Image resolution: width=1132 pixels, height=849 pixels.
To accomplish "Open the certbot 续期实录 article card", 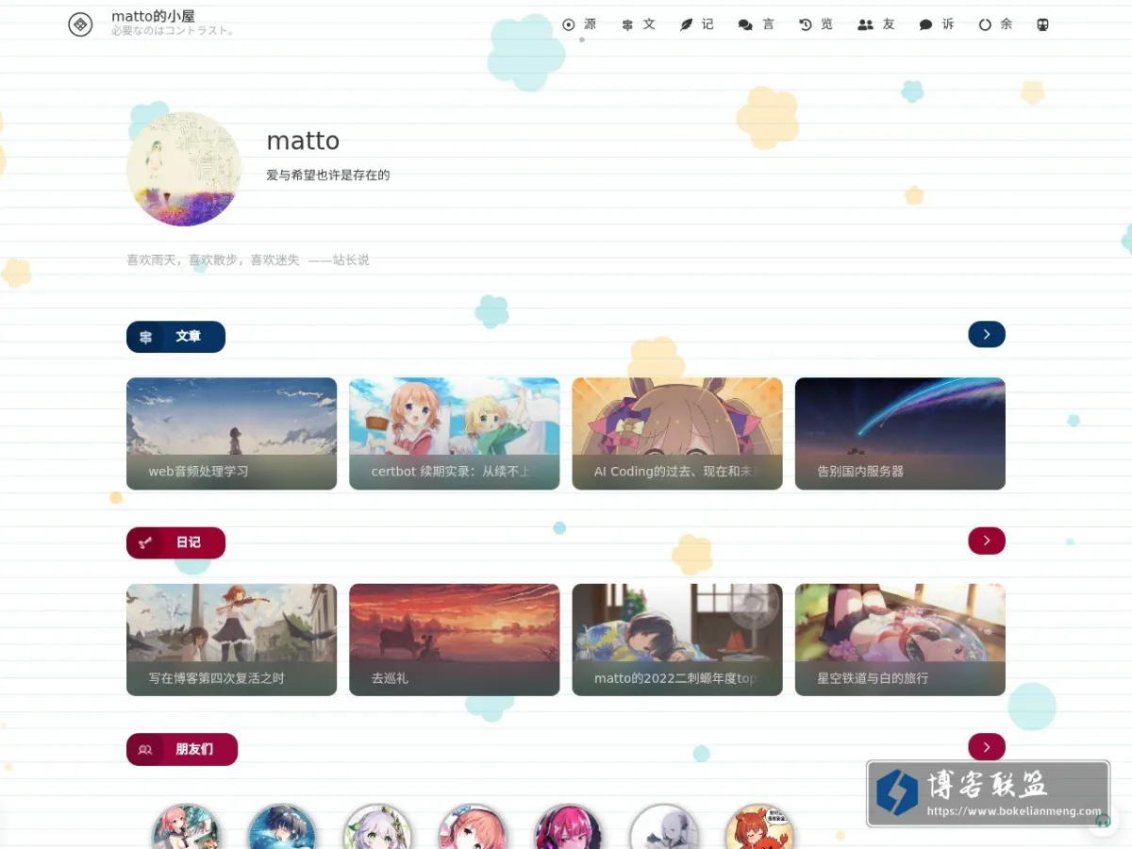I will [x=454, y=434].
